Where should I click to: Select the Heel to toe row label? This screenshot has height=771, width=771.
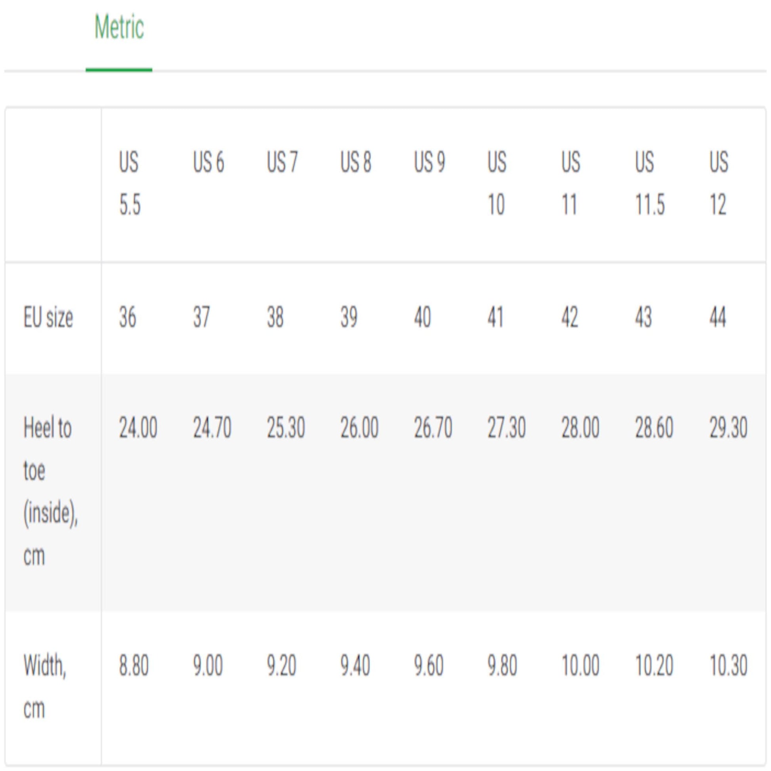(x=50, y=491)
